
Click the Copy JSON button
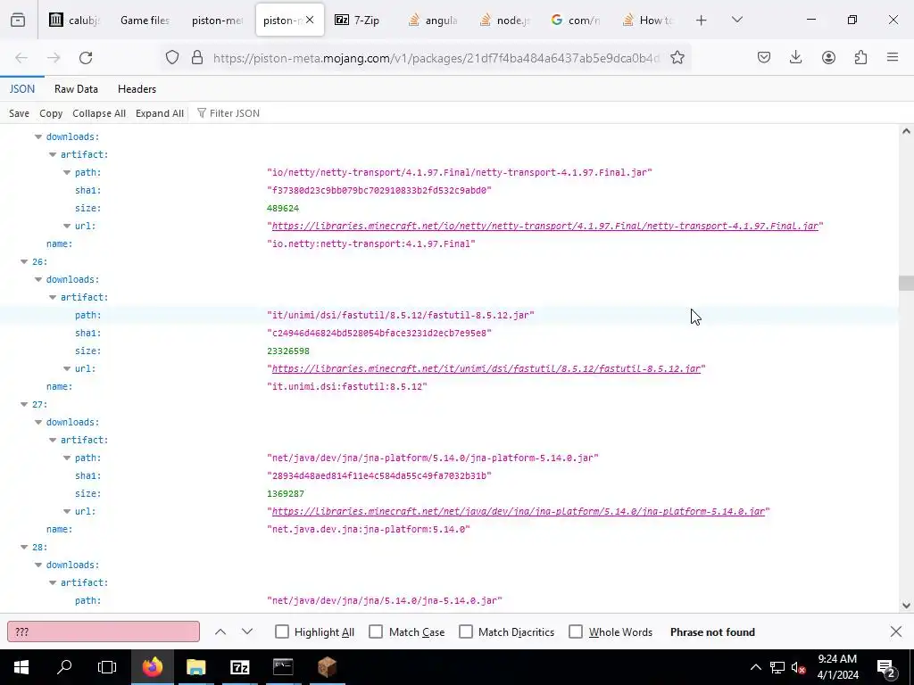pos(51,113)
